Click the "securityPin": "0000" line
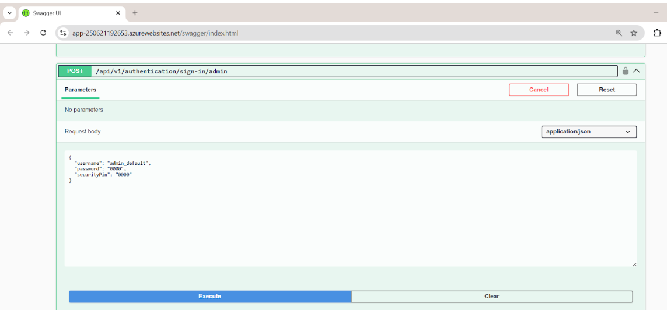The width and height of the screenshot is (667, 310). click(x=103, y=175)
